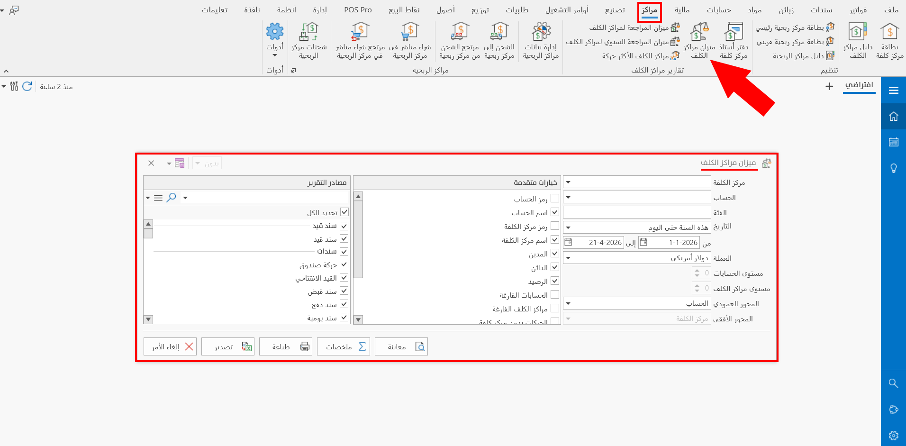Open calendar picker for 1-1-2026 date
906x446 pixels.
point(643,242)
